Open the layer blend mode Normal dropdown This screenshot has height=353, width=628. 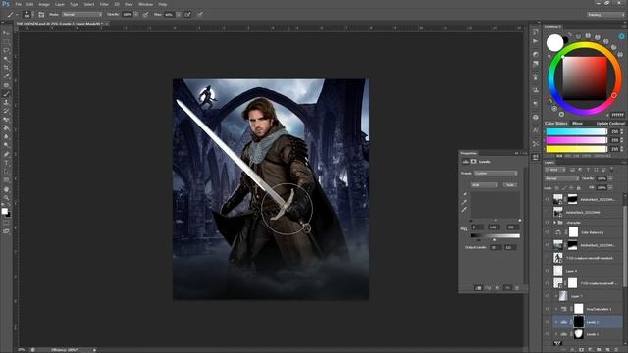pos(561,178)
